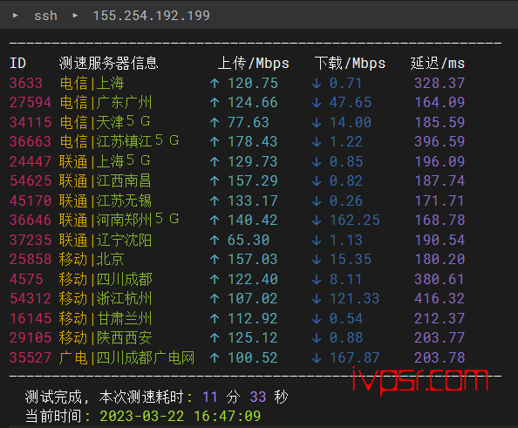Viewport: 518px width, 428px height.
Task: Click the 电信|广东广州 server name
Action: 106,102
